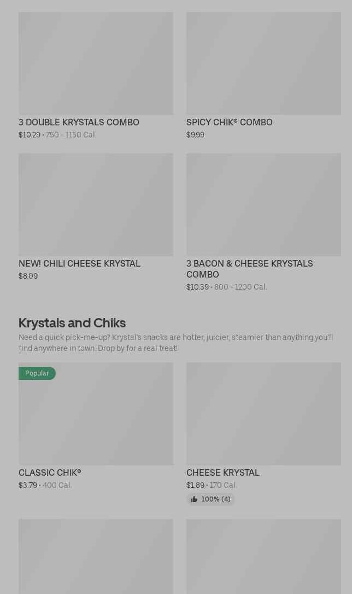
Task: Open the Classic Chik item photo
Action: (x=96, y=414)
